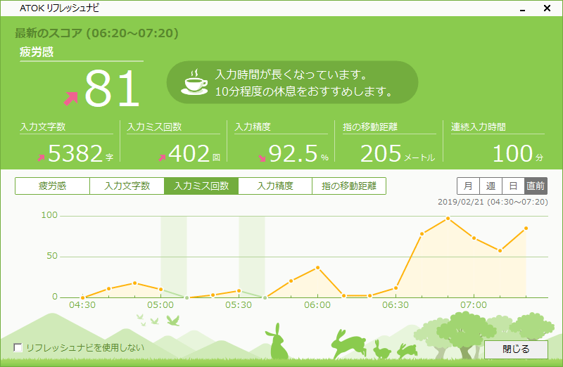Click the 402 回 mistake count value
Image resolution: width=563 pixels, height=367 pixels.
(x=194, y=153)
